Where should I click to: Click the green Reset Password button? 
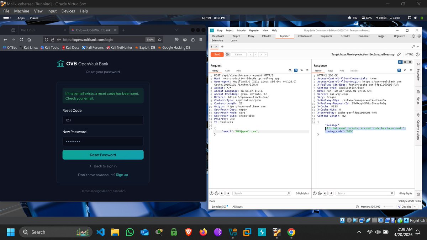[x=103, y=155]
